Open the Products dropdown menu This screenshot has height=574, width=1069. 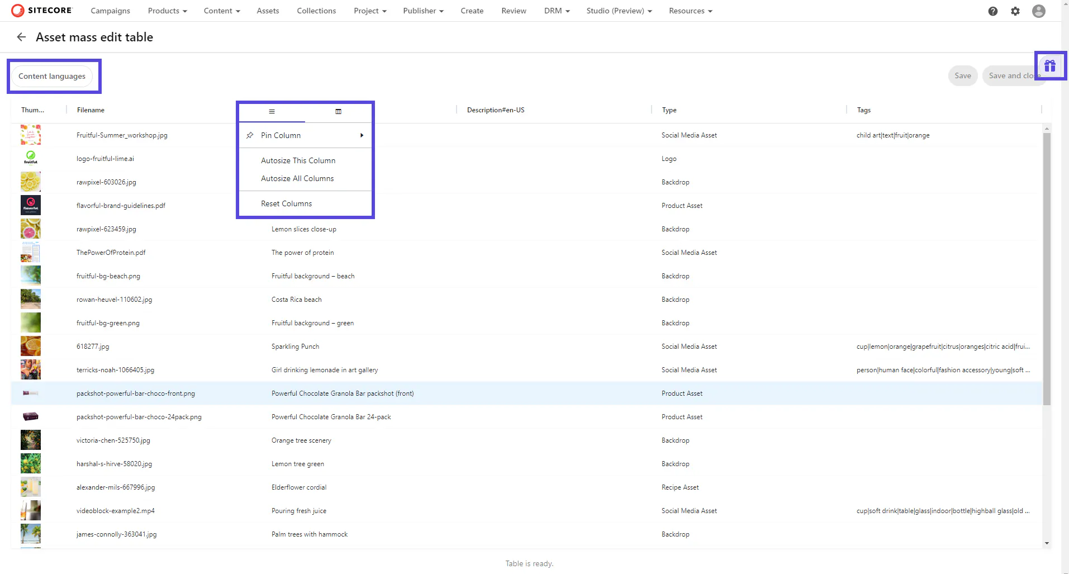tap(167, 11)
